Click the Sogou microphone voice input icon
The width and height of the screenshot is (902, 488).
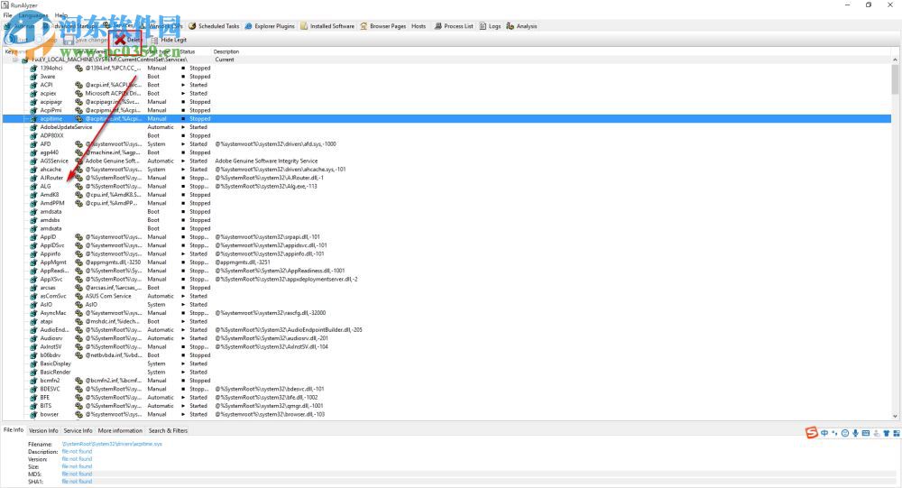pyautogui.click(x=855, y=433)
